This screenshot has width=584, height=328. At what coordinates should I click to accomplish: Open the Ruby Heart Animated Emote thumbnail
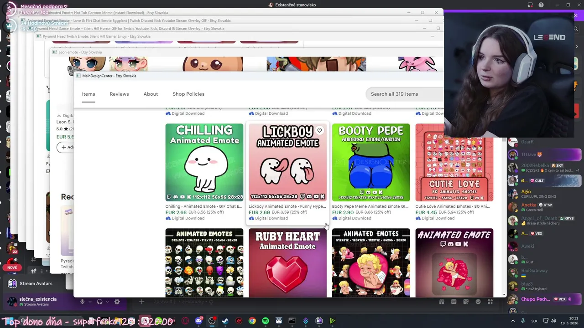click(x=287, y=263)
